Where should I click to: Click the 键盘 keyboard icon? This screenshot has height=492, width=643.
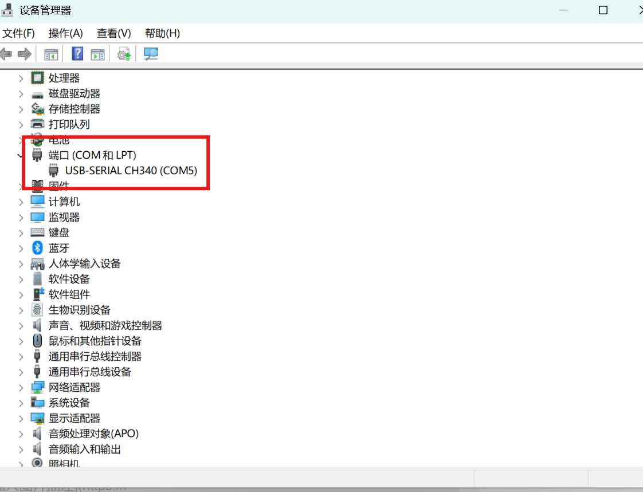pos(37,233)
